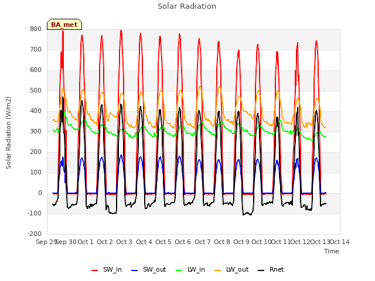Click the 200 y-axis tick label
The image size is (375, 281).
click(36, 152)
